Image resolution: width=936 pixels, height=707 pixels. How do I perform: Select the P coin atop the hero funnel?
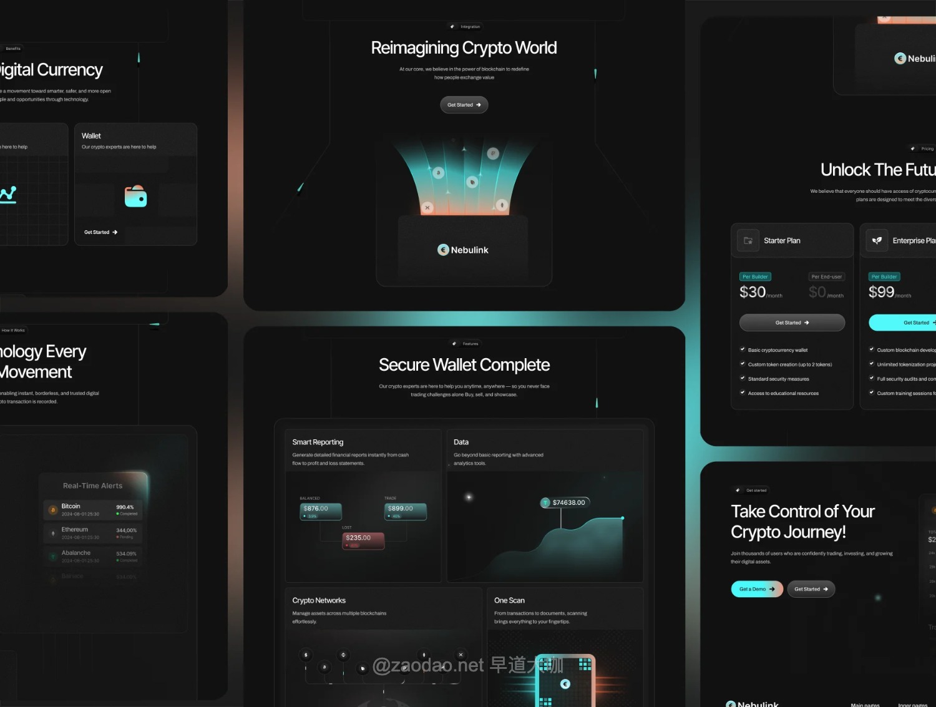(493, 154)
